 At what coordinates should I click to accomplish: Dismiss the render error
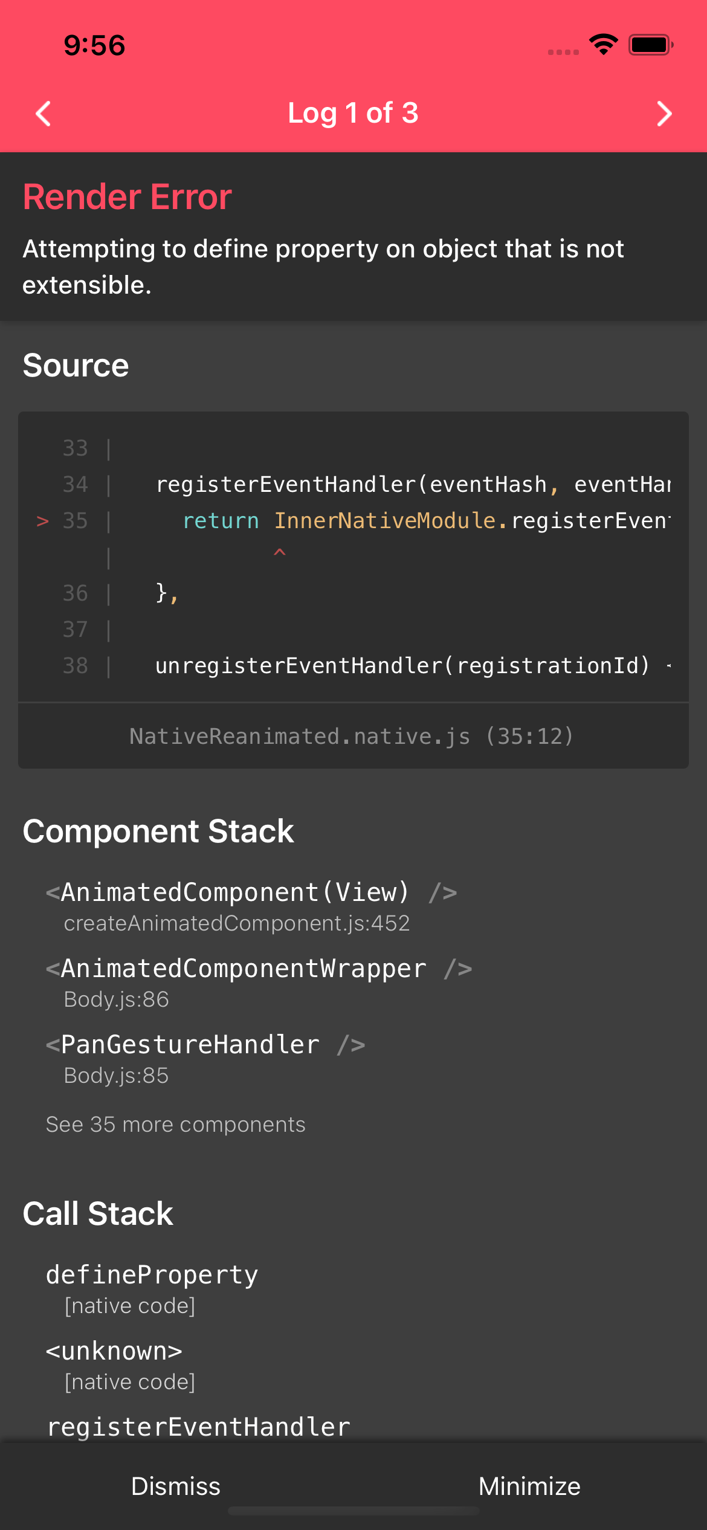pyautogui.click(x=176, y=1486)
